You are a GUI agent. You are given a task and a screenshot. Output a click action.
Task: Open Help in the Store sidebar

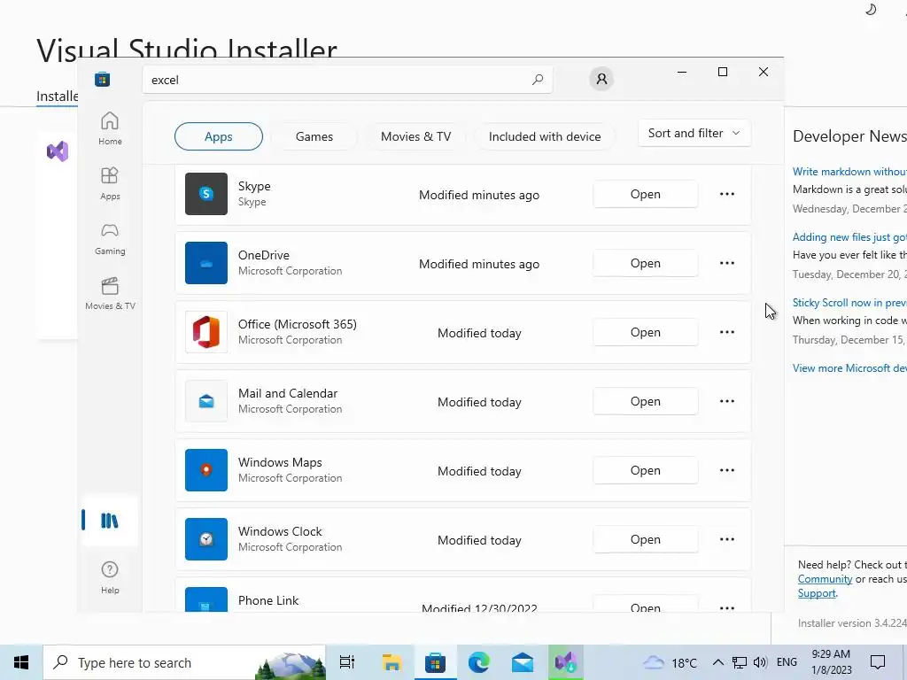109,577
